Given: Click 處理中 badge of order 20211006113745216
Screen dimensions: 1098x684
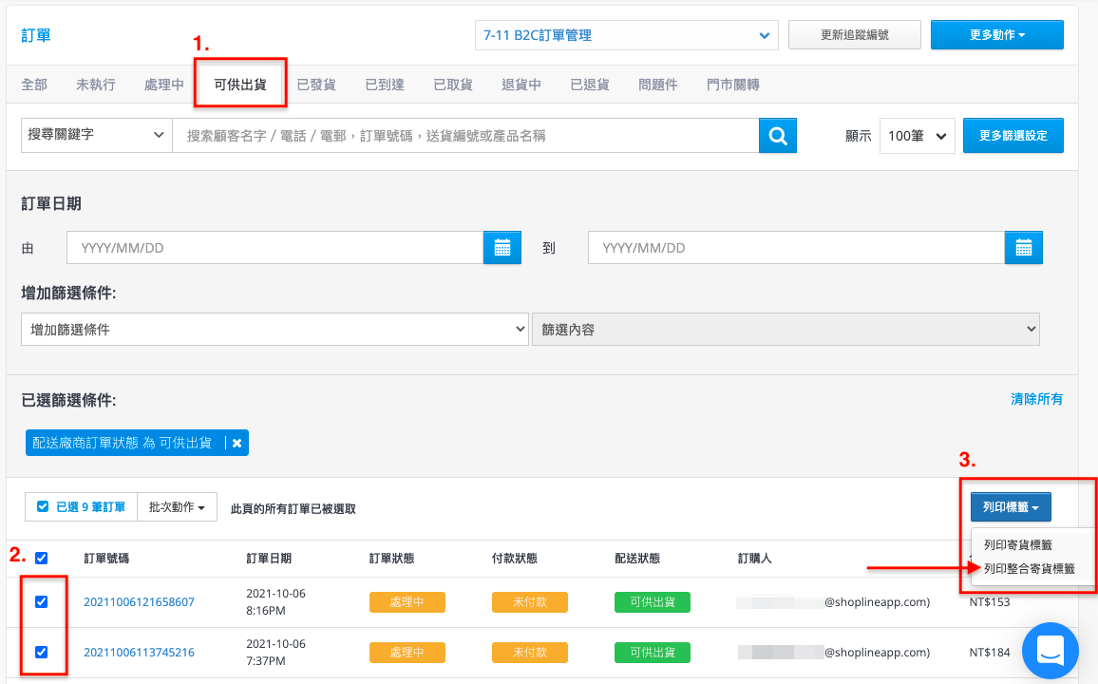Looking at the screenshot, I should click(407, 653).
